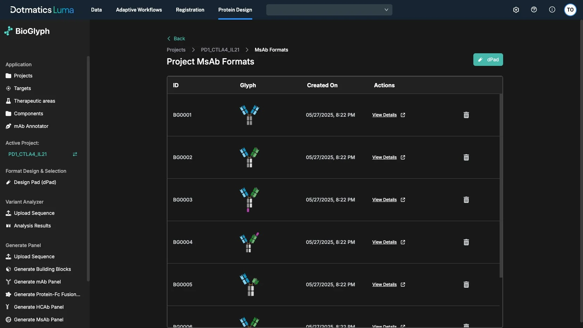The width and height of the screenshot is (583, 328).
Task: Open Generate Protein-Fc Fusion item
Action: coord(43,294)
